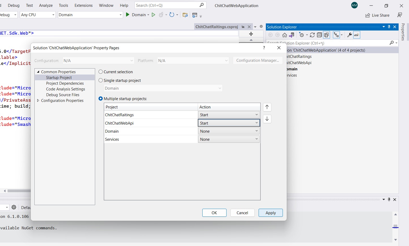The width and height of the screenshot is (409, 246).
Task: Open Action dropdown for Services project
Action: tap(229, 139)
